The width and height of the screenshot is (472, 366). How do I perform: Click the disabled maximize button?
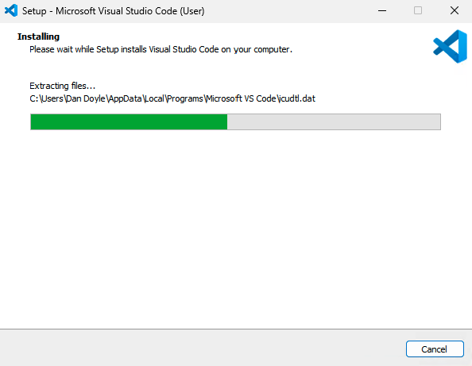point(418,11)
